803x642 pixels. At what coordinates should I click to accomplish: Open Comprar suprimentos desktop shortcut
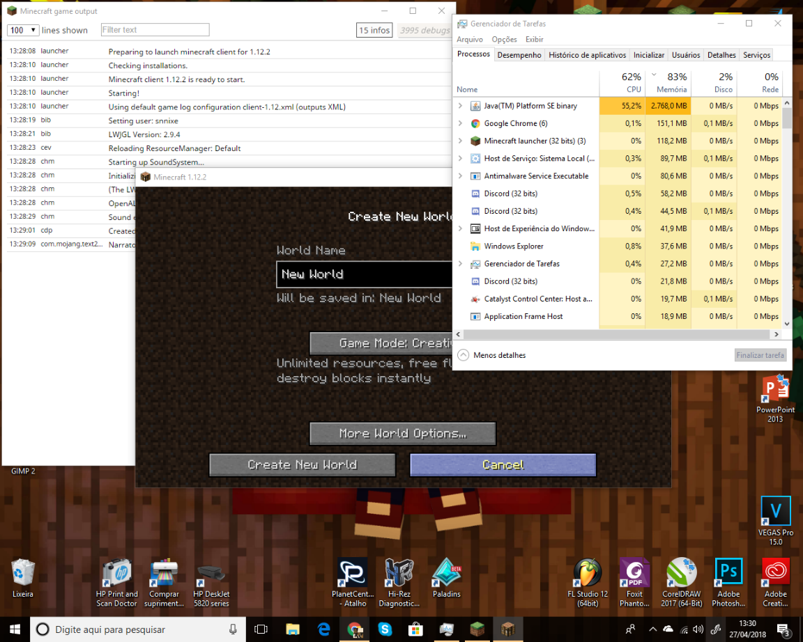(164, 583)
